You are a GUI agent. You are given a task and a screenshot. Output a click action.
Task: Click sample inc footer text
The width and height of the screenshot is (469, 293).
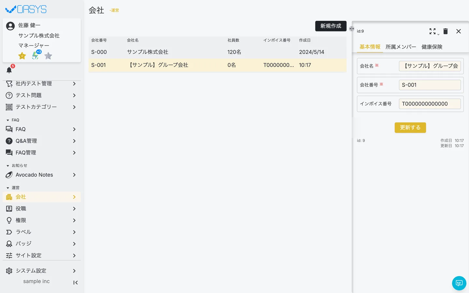(36, 281)
